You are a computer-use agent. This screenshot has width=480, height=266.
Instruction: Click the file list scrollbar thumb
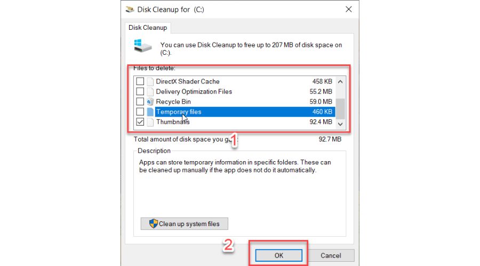tap(340, 108)
